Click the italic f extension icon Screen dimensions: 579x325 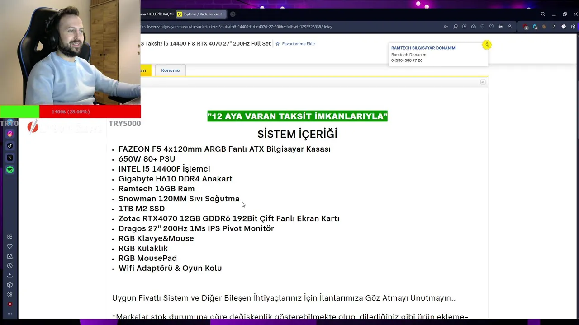point(554,27)
